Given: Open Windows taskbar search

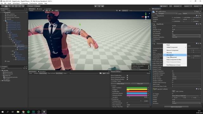Looking at the screenshot, I should tap(8, 112).
